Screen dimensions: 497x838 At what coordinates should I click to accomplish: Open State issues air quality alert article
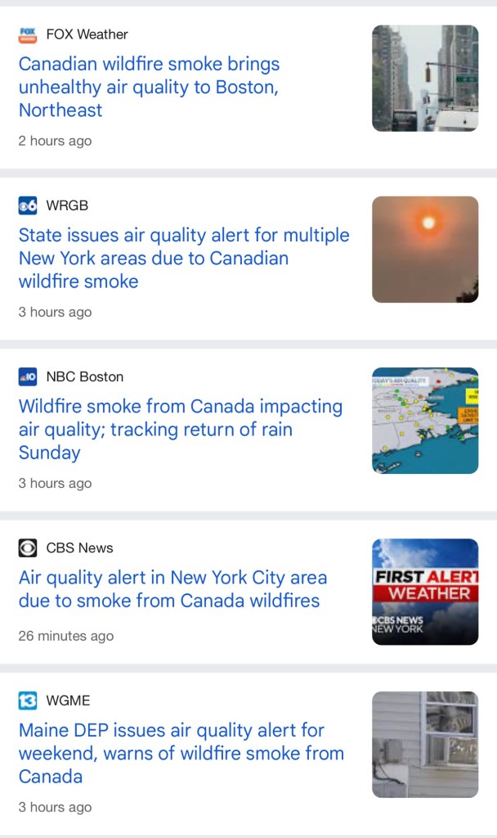[183, 258]
